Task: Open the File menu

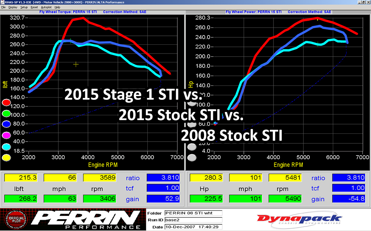Action: point(3,7)
